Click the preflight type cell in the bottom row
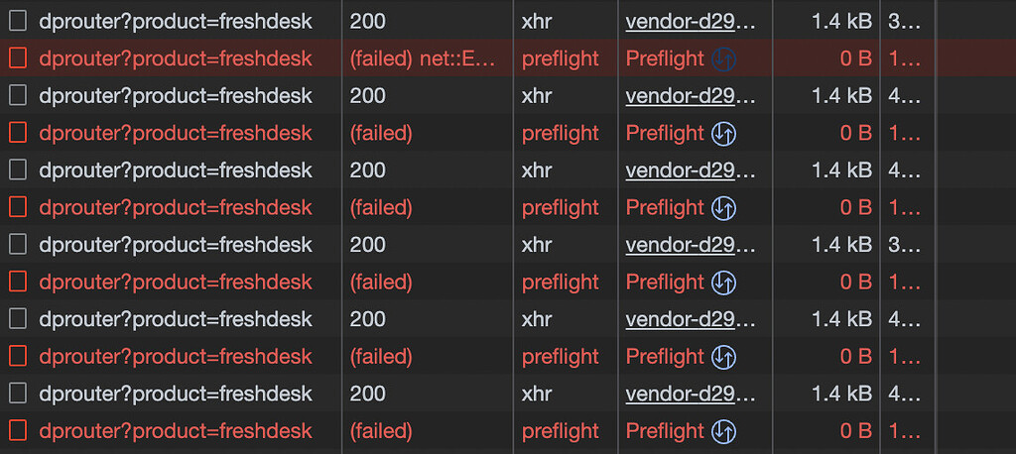Image resolution: width=1016 pixels, height=454 pixels. [560, 431]
